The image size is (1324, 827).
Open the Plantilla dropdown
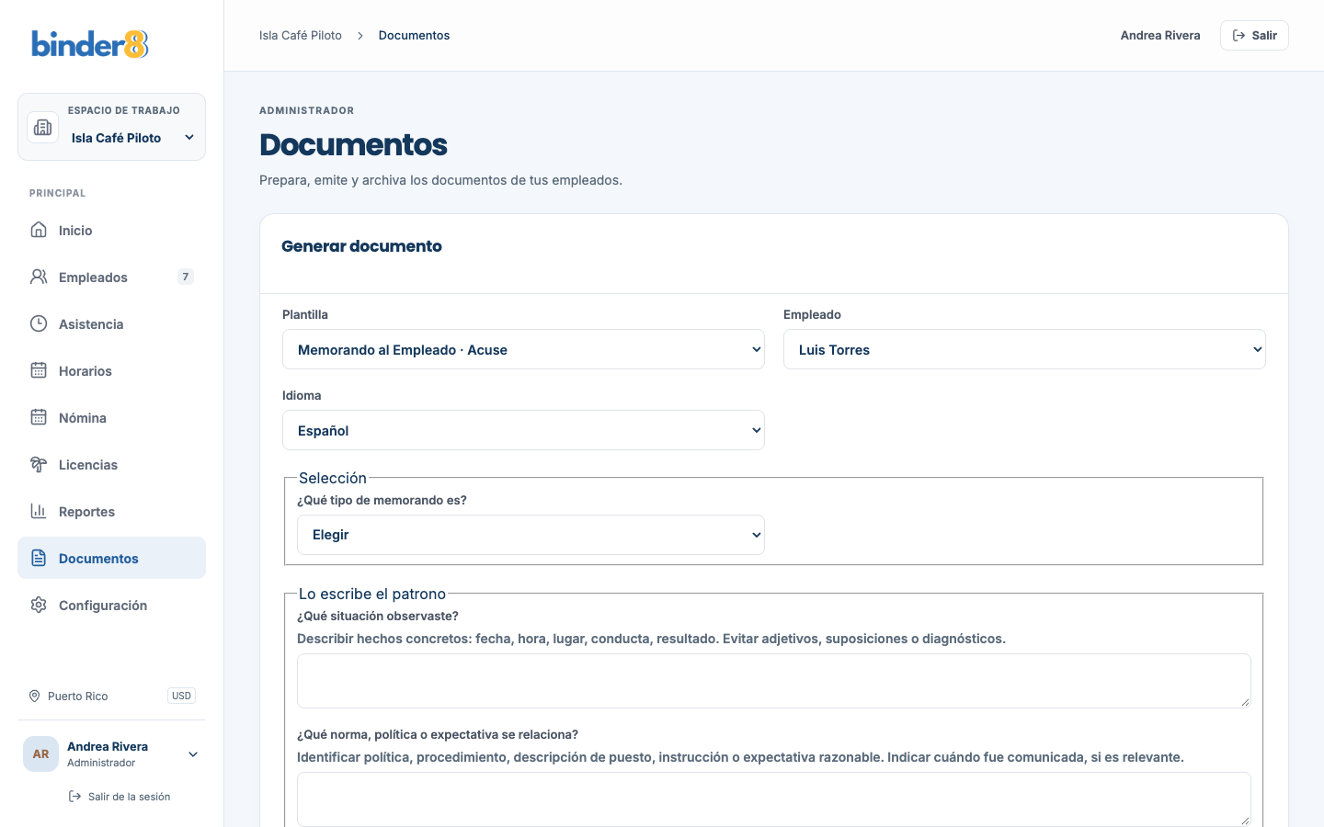click(523, 349)
